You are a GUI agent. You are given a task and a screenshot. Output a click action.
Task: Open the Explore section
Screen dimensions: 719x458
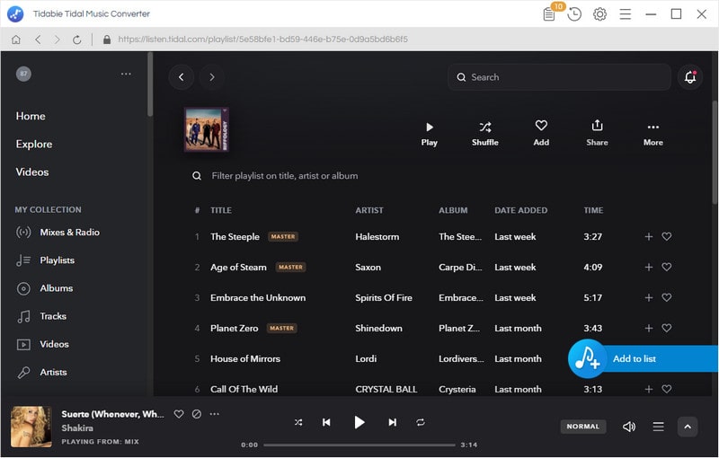point(34,144)
